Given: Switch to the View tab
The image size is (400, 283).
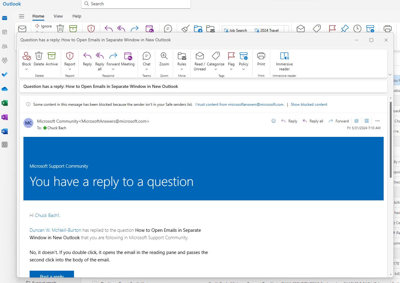Looking at the screenshot, I should click(58, 16).
